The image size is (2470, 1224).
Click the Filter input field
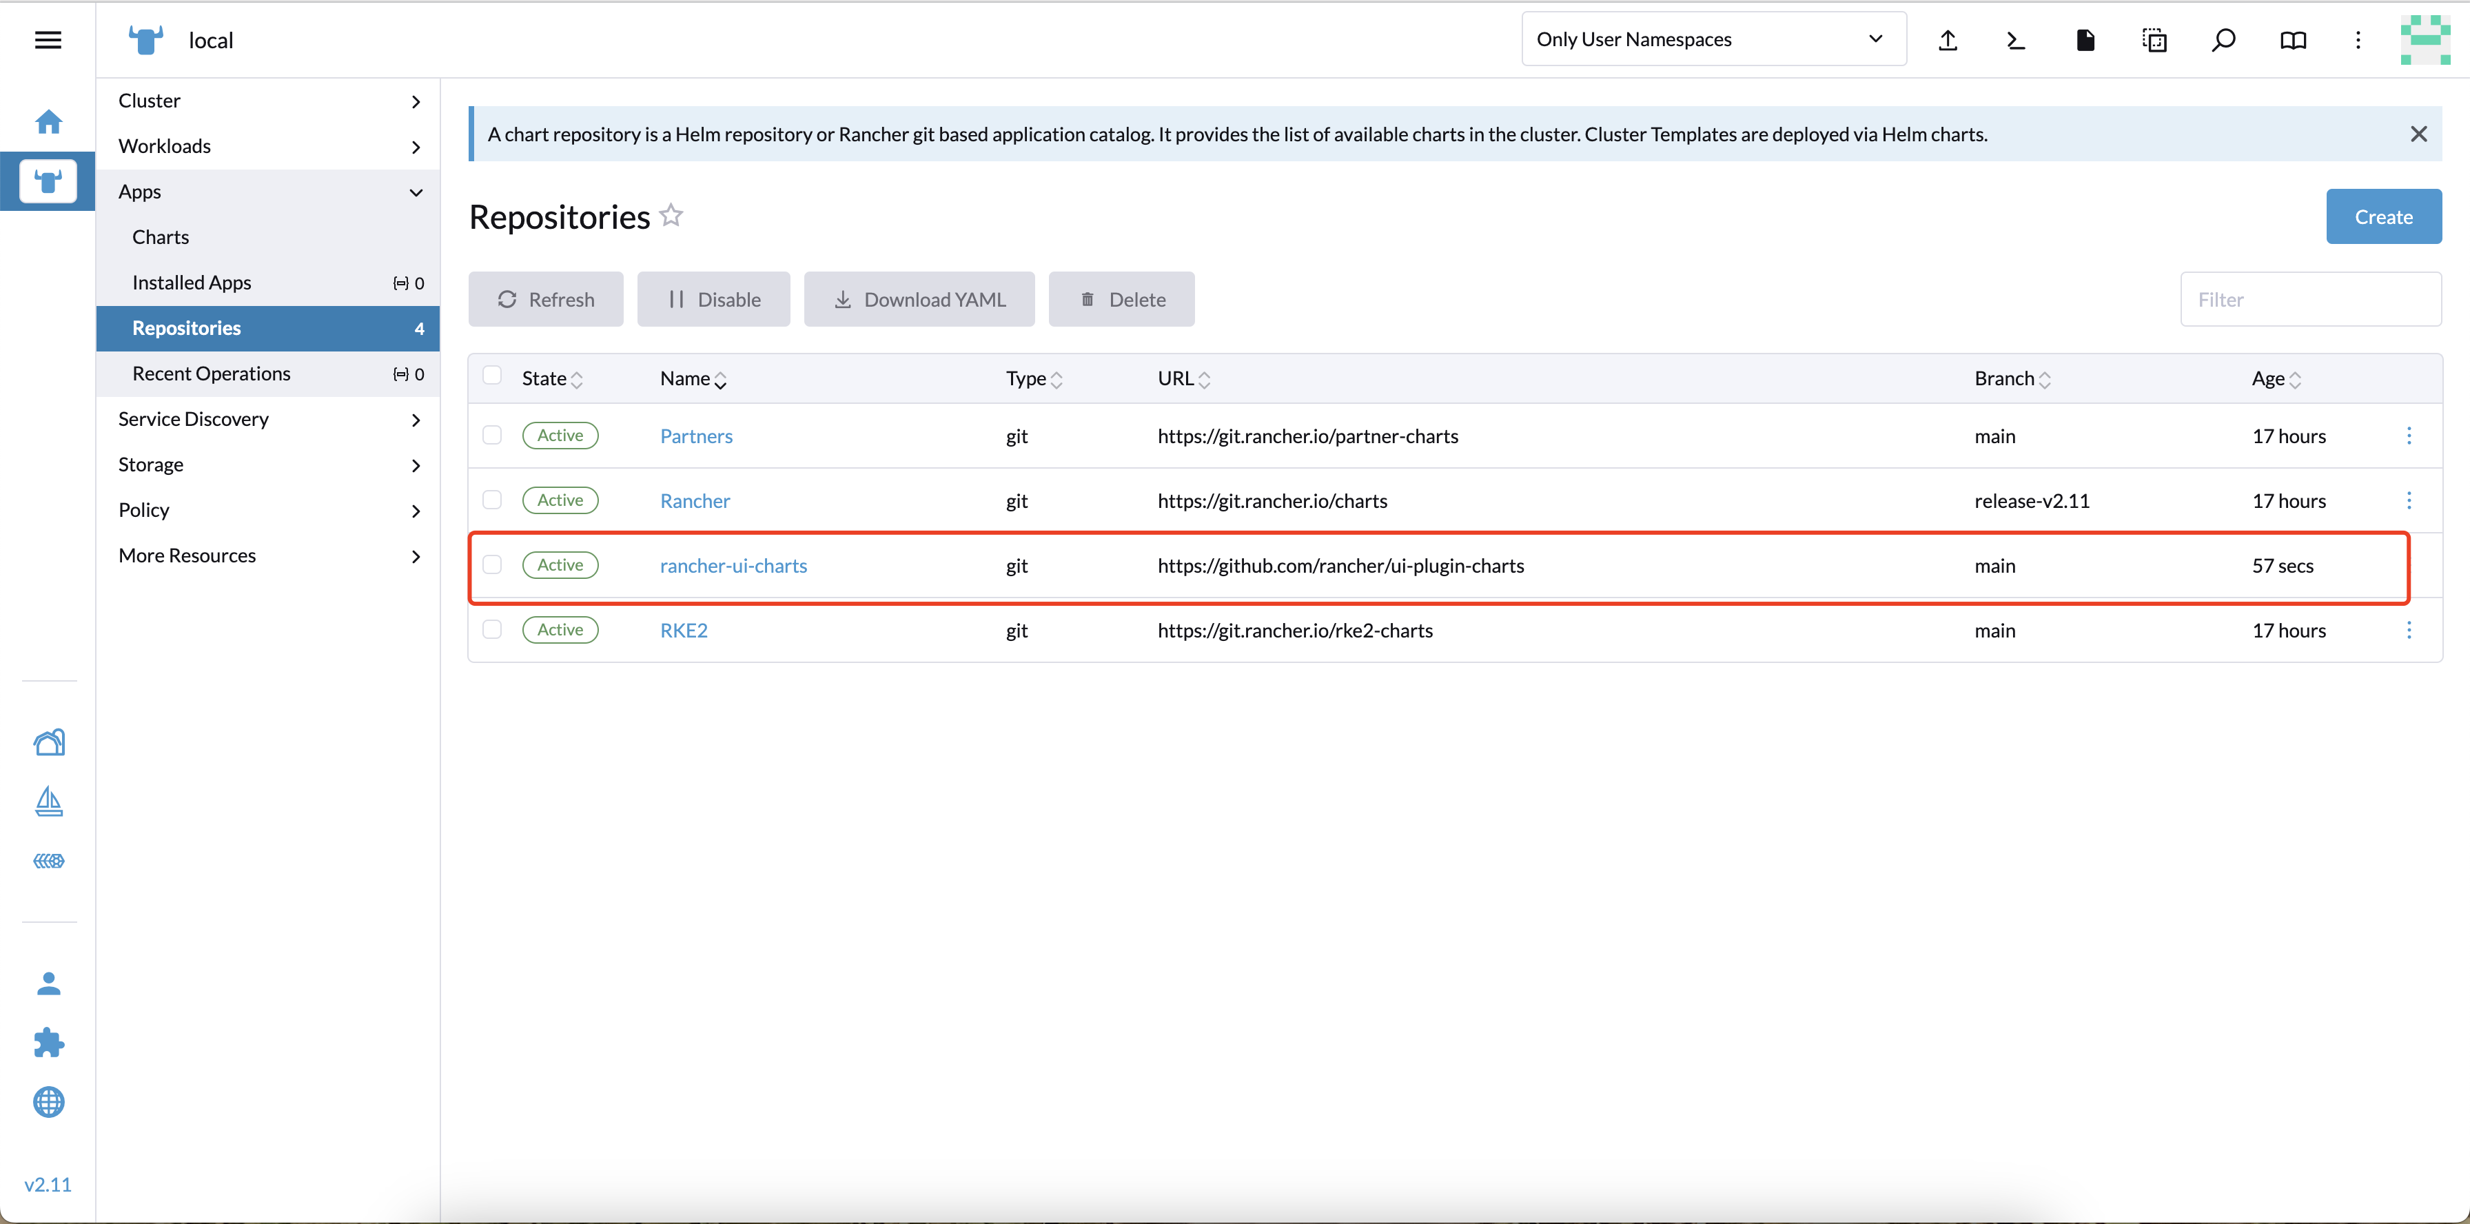click(2310, 299)
